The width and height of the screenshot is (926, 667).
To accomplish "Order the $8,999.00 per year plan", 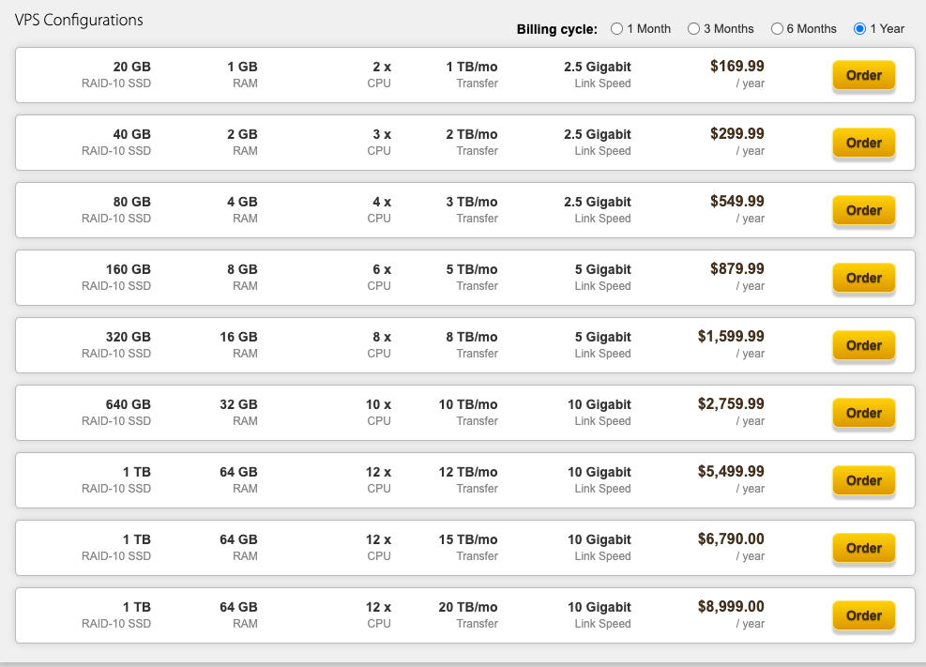I will (863, 615).
